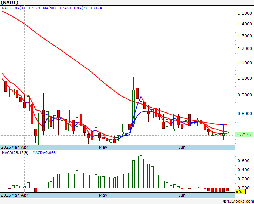Click the x0.1 scale multiplier tag
The width and height of the screenshot is (254, 204).
click(x=241, y=192)
